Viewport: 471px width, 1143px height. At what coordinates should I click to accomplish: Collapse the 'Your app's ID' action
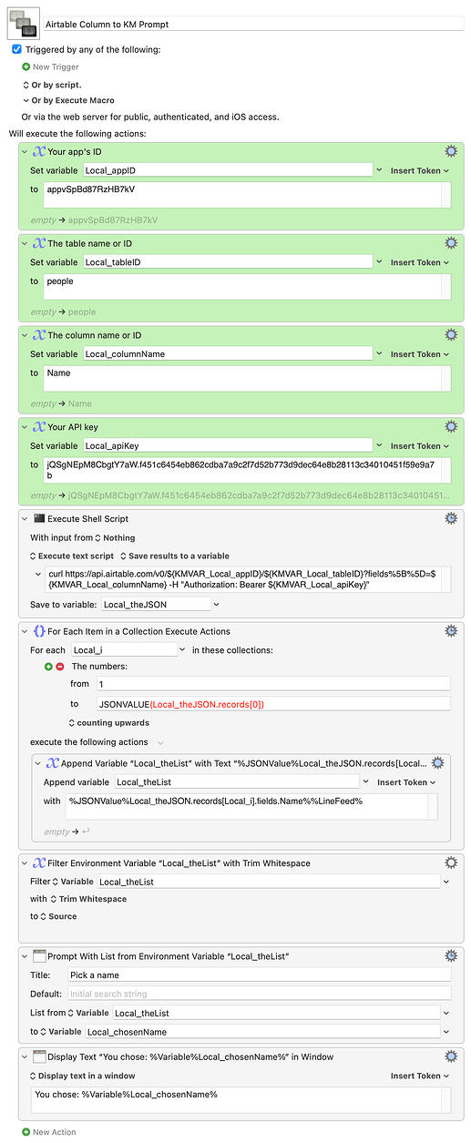click(x=26, y=151)
